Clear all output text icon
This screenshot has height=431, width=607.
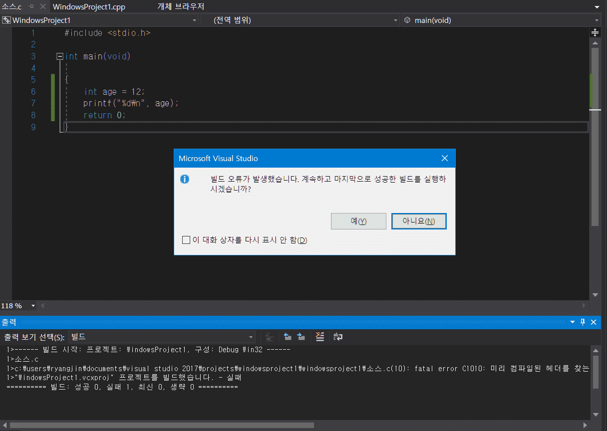click(320, 337)
